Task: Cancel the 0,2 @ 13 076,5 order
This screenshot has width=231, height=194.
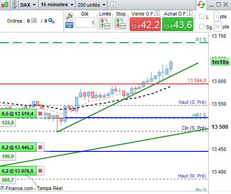Action: [40, 171]
